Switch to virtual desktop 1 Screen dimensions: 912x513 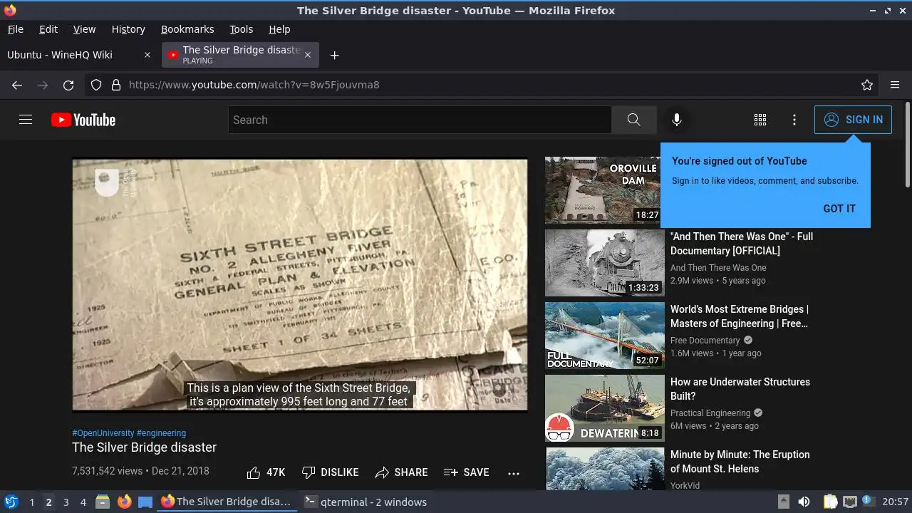pos(31,502)
